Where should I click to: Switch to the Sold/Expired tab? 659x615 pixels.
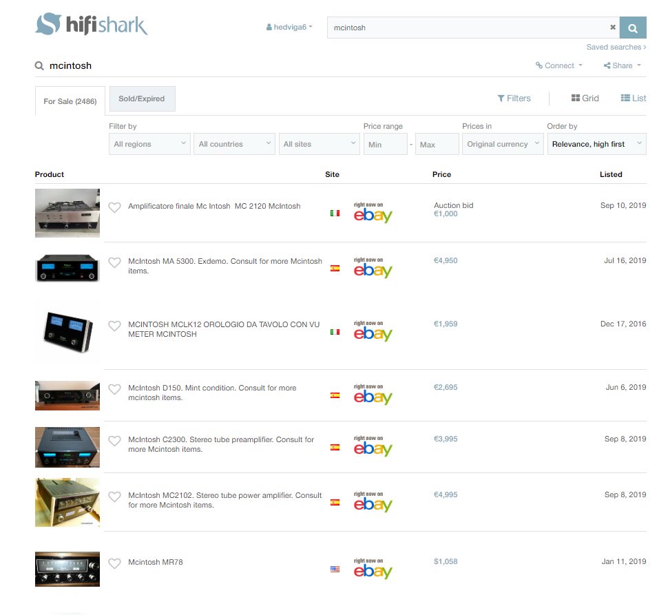142,98
